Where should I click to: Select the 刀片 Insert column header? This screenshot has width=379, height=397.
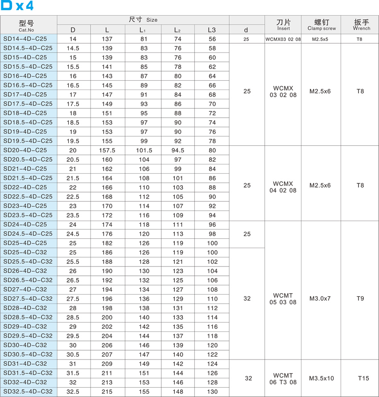[x=283, y=25]
